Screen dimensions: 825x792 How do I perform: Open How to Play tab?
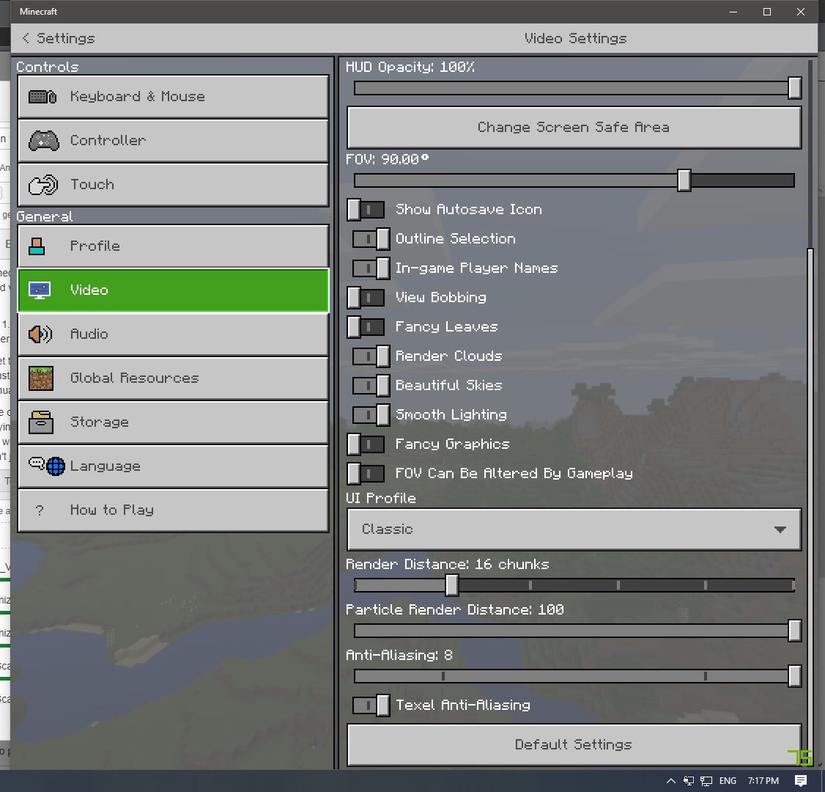(173, 510)
